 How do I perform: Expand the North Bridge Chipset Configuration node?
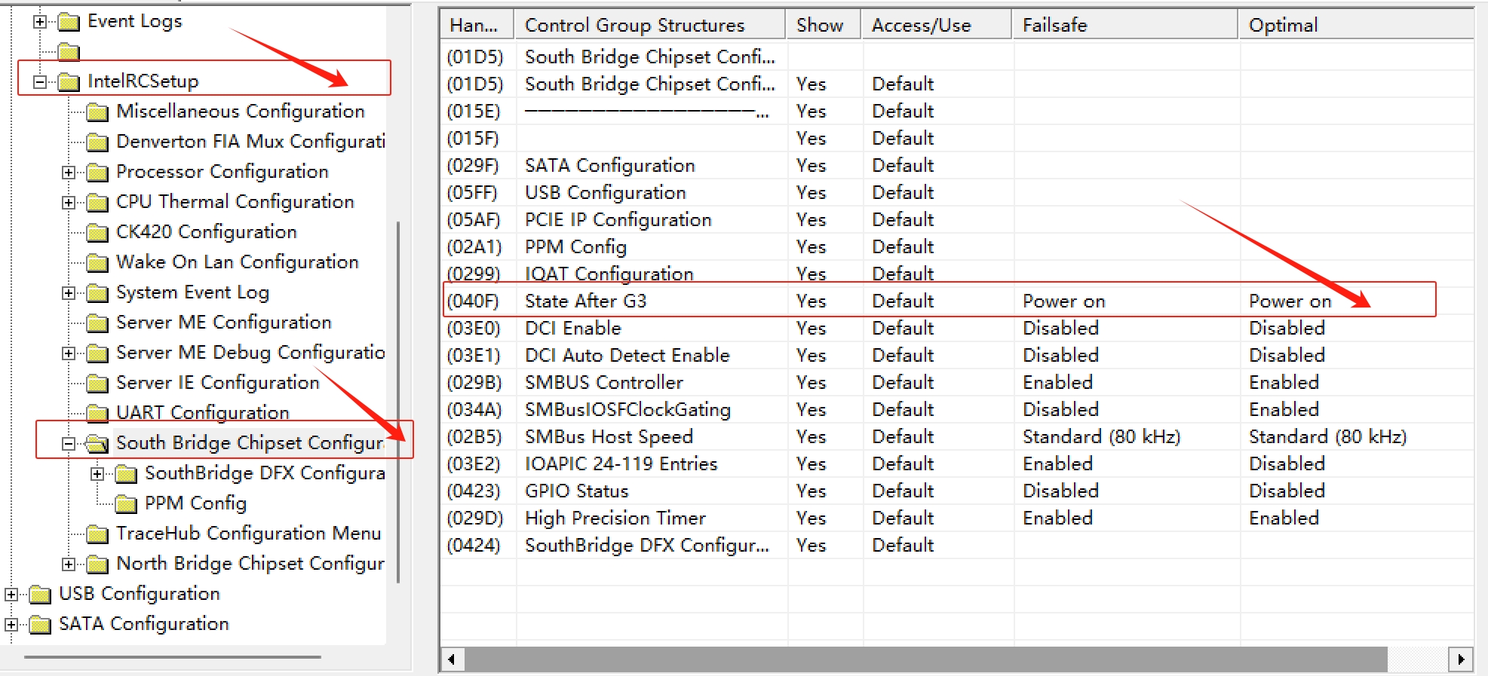coord(69,564)
